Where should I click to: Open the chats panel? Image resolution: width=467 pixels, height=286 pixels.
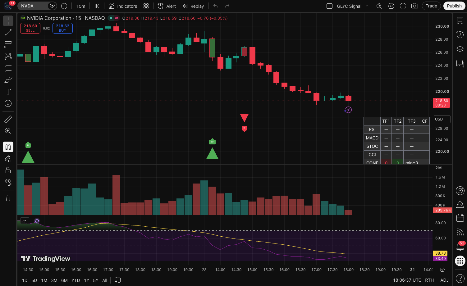pyautogui.click(x=460, y=63)
